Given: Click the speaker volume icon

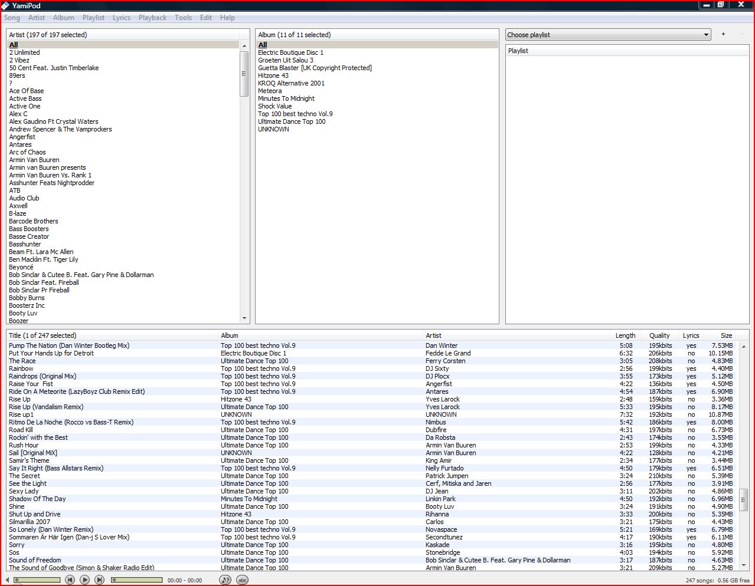Looking at the screenshot, I should point(8,580).
